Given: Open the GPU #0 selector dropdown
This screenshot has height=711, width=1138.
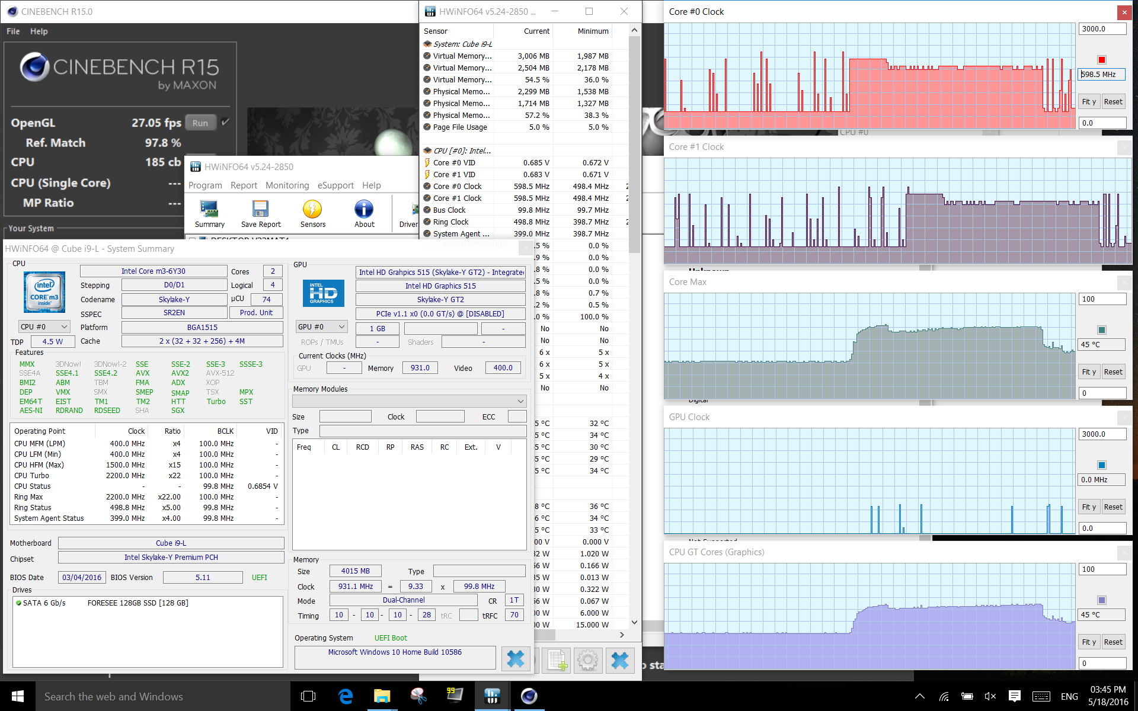Looking at the screenshot, I should pyautogui.click(x=322, y=327).
